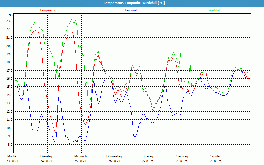
Task: Click the 12,0 y-axis value
Action: click(9, 112)
